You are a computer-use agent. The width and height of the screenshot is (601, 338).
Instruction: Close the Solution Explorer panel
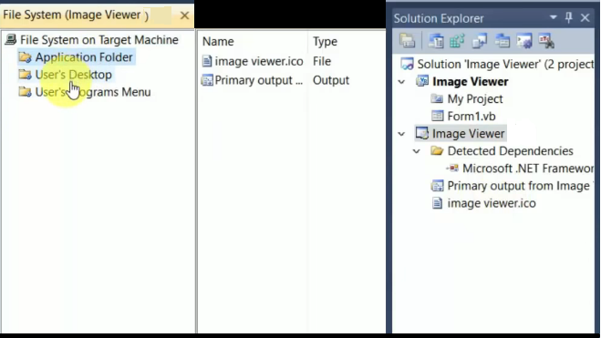click(x=585, y=17)
